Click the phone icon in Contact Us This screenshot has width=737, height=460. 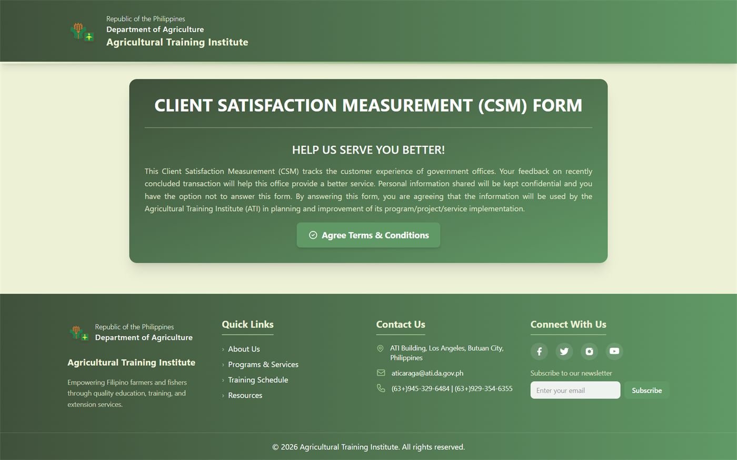tap(381, 388)
